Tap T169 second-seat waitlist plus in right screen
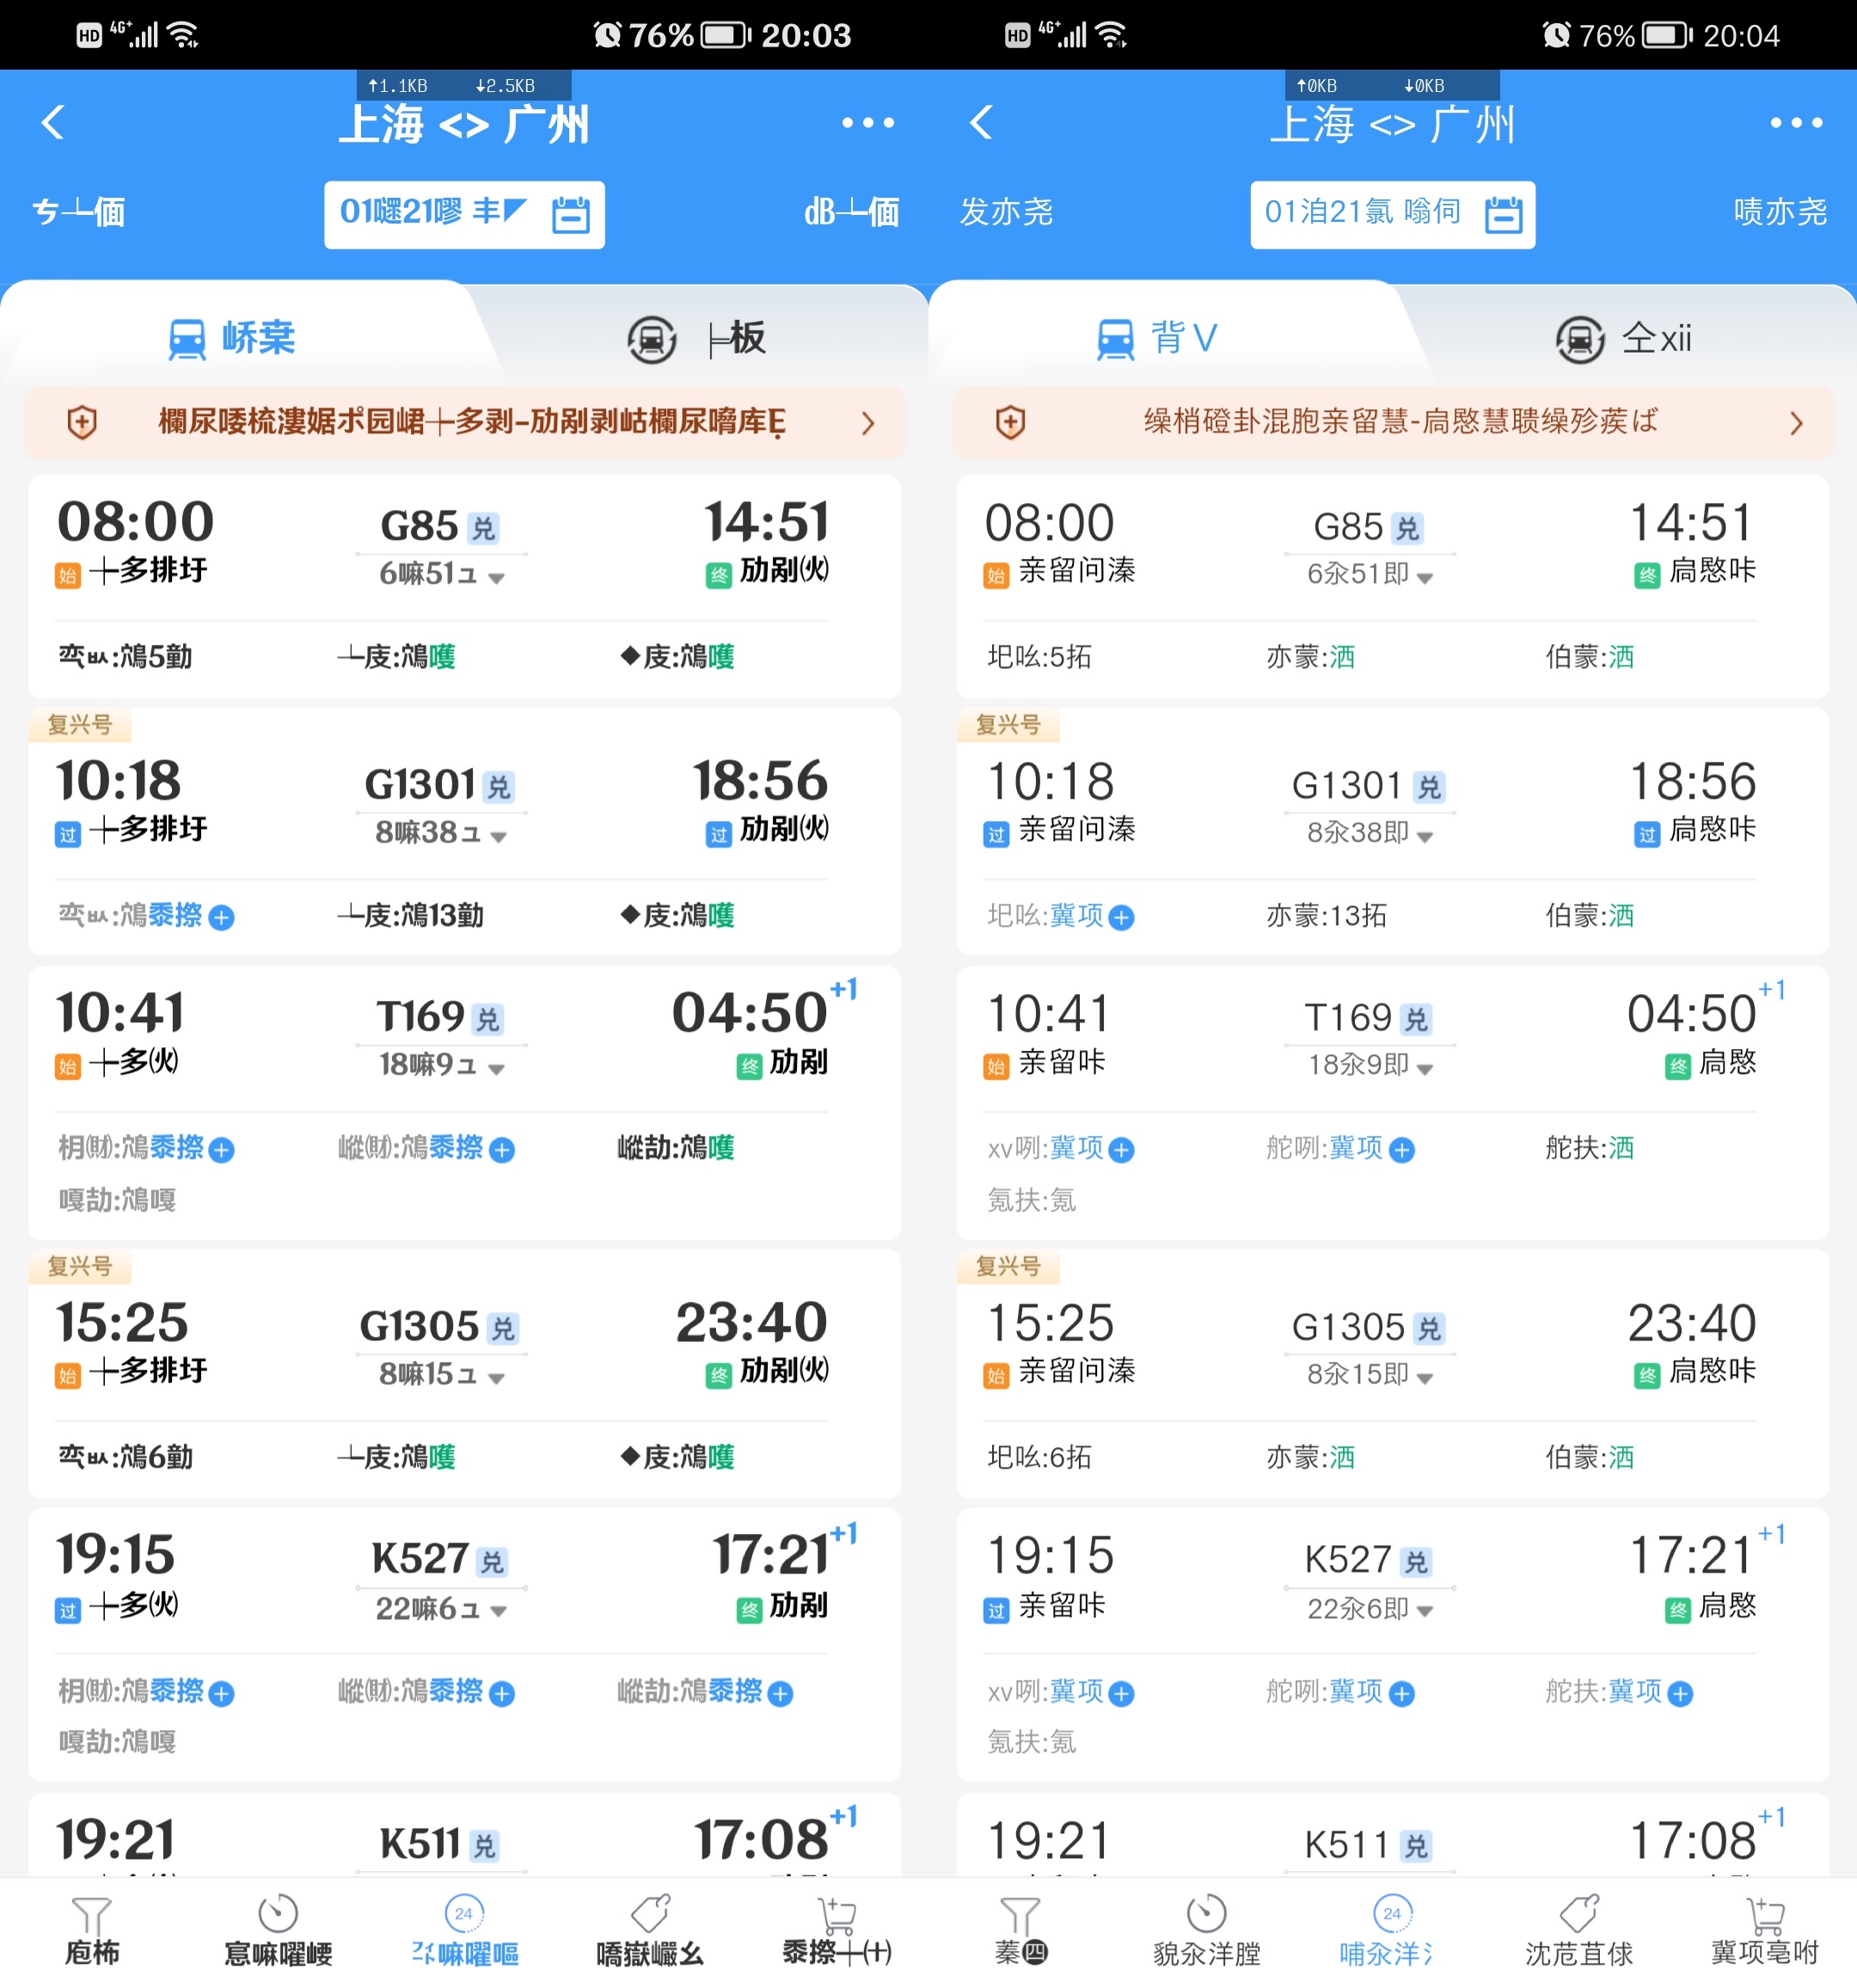The image size is (1857, 1988). [1402, 1150]
